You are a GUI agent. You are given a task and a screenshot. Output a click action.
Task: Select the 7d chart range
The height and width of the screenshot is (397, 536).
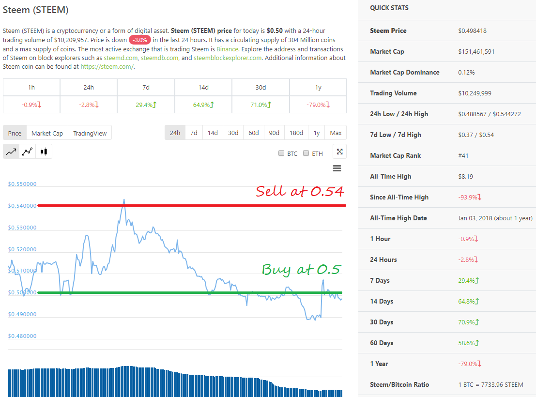coord(194,133)
